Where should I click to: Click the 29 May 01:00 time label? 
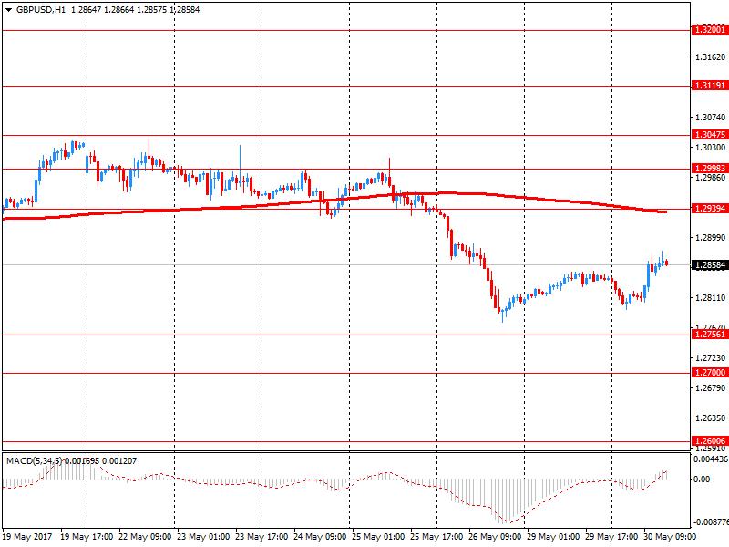(x=553, y=537)
